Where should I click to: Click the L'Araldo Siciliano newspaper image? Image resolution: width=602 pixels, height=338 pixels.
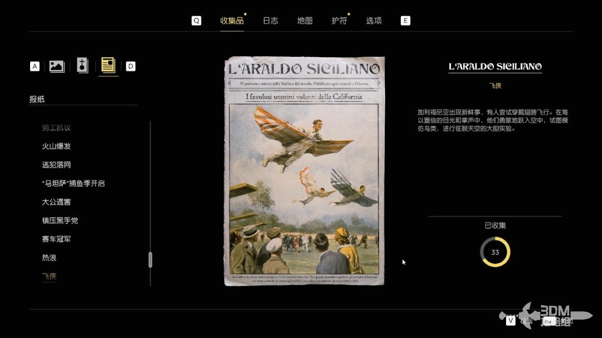tap(304, 171)
